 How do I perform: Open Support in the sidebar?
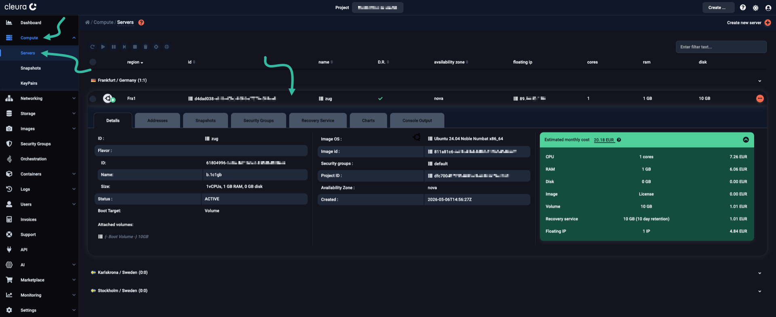coord(39,235)
